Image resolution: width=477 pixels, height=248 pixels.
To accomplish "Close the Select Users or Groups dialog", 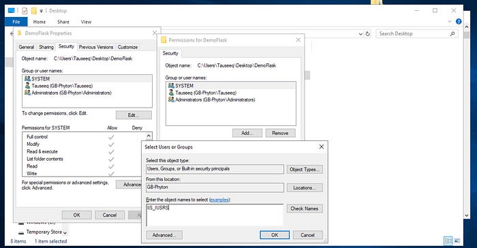I will (x=321, y=146).
